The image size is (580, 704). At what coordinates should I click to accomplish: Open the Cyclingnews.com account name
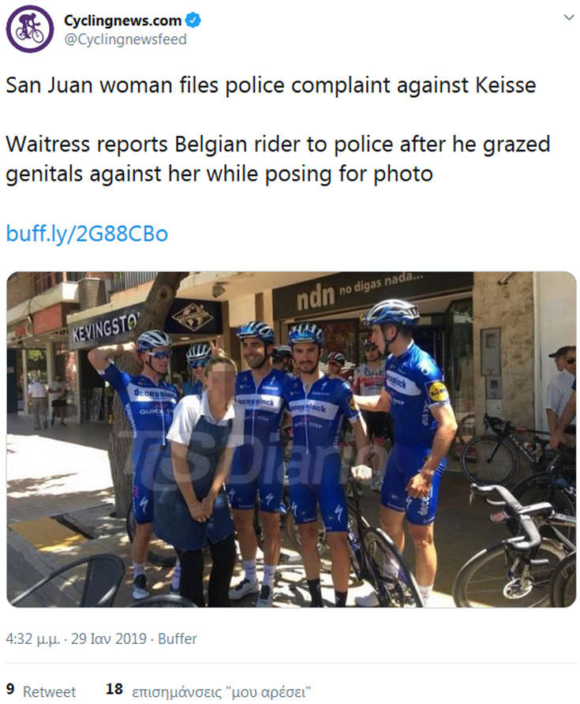coord(122,20)
